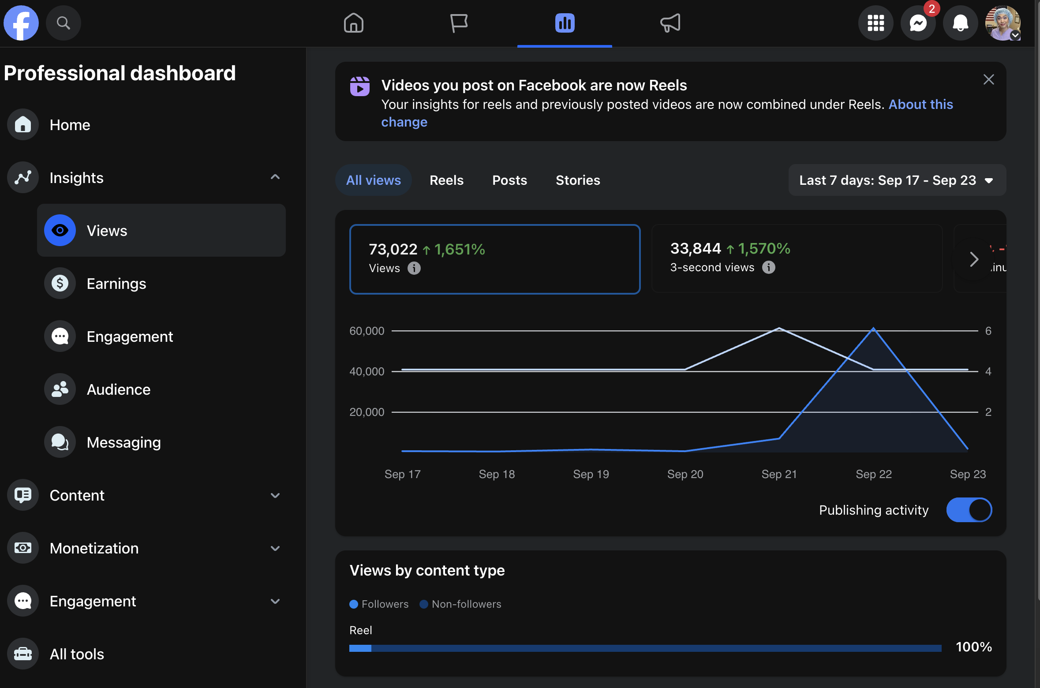Open the apps grid menu icon
Viewport: 1040px width, 688px height.
pos(875,23)
